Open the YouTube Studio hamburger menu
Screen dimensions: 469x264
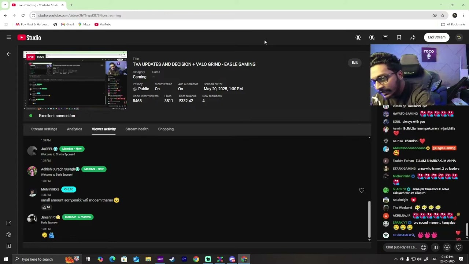9,37
